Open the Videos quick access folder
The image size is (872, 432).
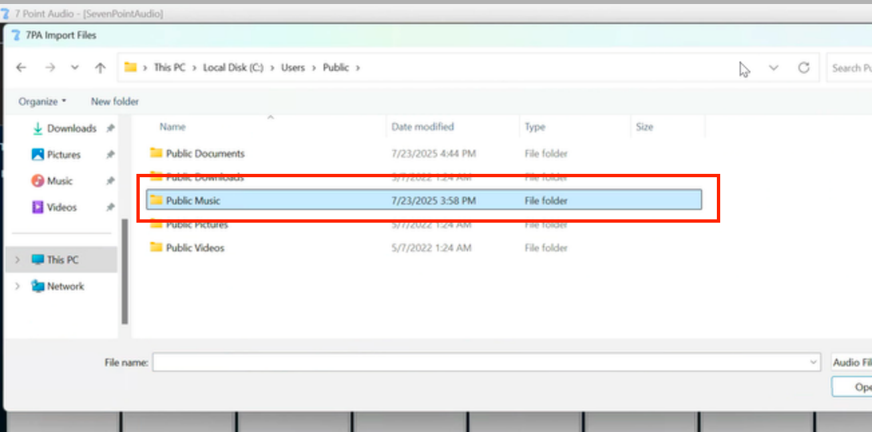[62, 207]
